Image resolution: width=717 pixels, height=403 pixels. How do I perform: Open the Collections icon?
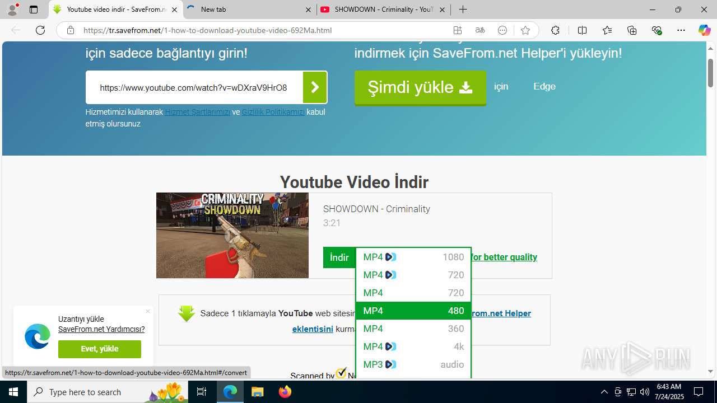[x=632, y=30]
